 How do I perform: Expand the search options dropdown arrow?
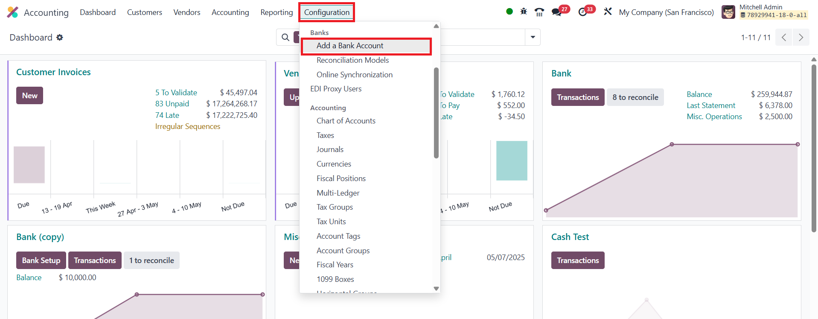[x=533, y=38]
